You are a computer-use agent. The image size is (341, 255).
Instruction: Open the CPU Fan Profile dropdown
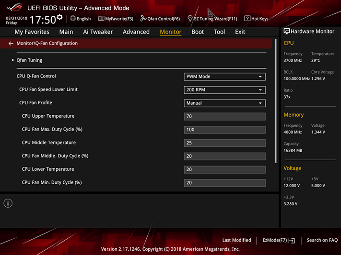(224, 103)
